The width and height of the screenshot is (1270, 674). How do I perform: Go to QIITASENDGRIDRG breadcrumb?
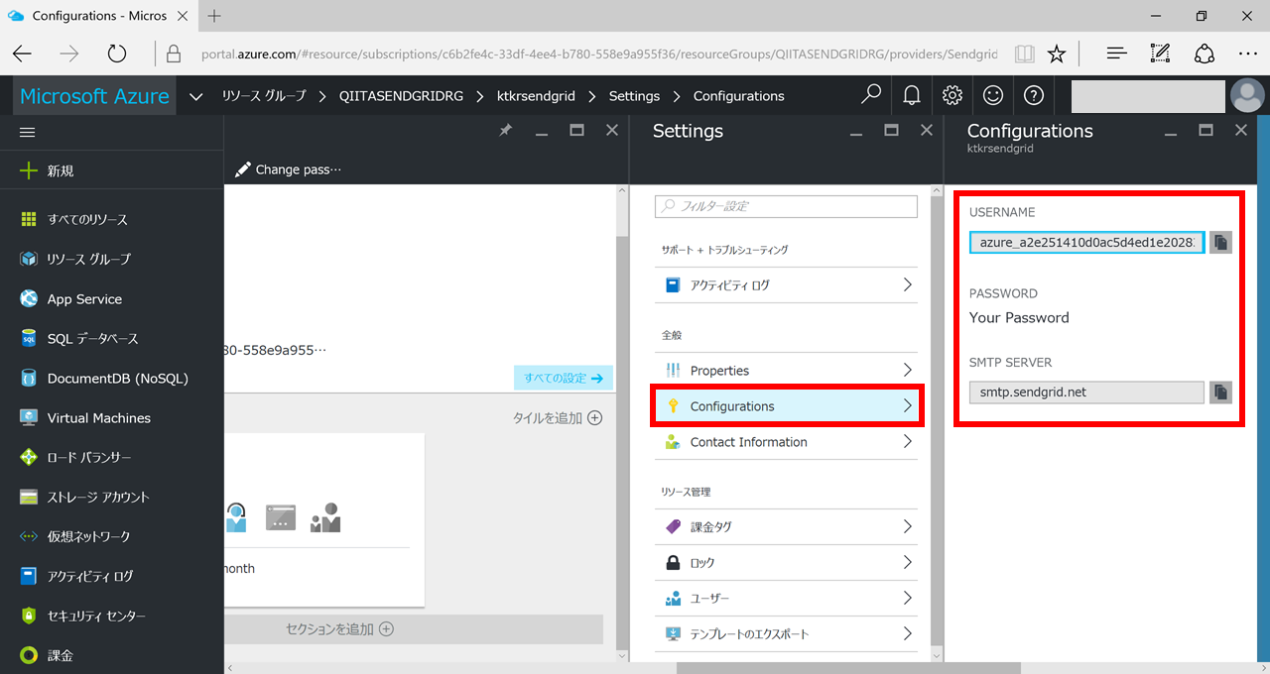coord(401,96)
